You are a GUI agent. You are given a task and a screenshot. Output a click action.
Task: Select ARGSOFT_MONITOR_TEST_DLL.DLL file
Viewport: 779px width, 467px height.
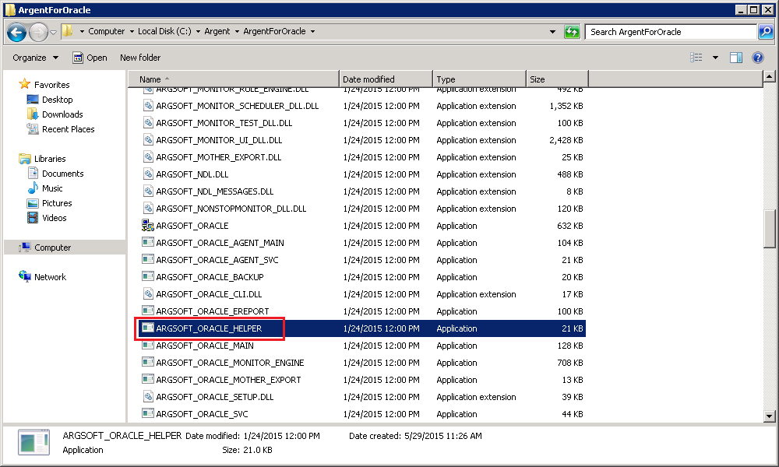tap(224, 123)
